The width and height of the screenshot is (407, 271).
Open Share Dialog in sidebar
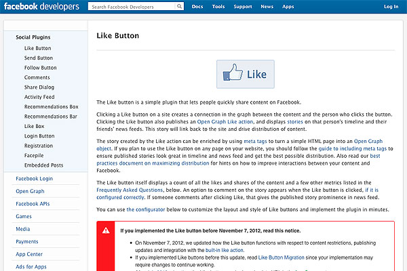pos(39,87)
